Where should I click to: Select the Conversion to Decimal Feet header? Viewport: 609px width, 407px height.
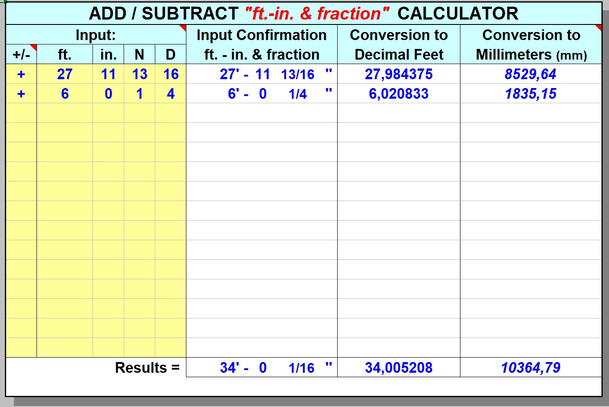click(x=399, y=44)
